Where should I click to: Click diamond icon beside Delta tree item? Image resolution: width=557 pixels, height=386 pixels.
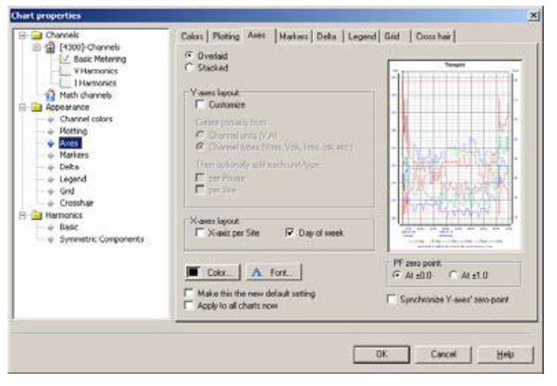click(50, 167)
